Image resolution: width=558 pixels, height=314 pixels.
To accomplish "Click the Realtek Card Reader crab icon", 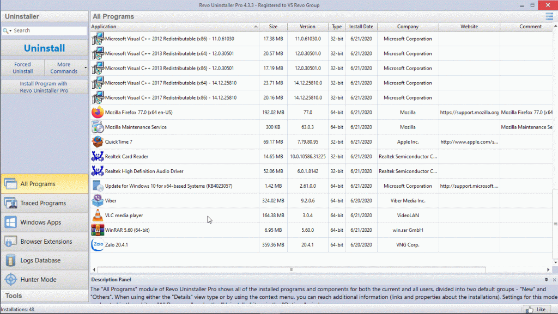I will pyautogui.click(x=98, y=156).
